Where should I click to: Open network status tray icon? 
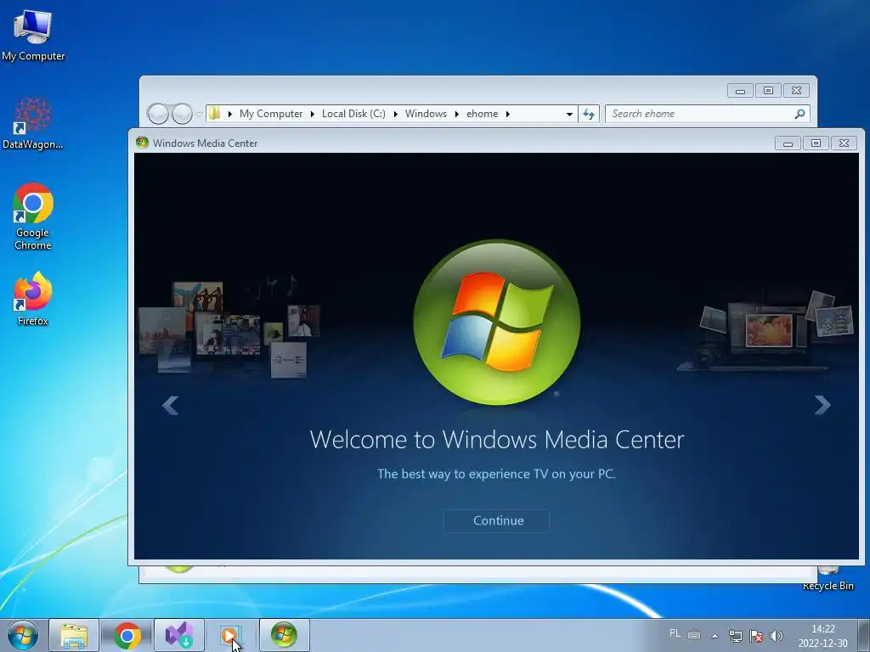(735, 636)
